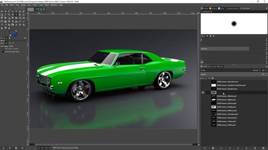Open the px unit dropdown in status bar
Image resolution: width=268 pixels, height=150 pixels.
41,148
